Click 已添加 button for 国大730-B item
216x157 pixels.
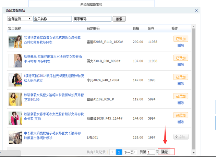[x=181, y=58]
